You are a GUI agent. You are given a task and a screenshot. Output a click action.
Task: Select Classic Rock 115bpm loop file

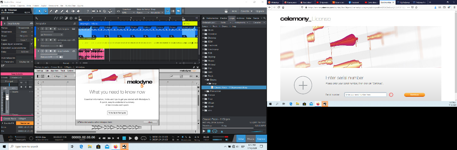234,87
